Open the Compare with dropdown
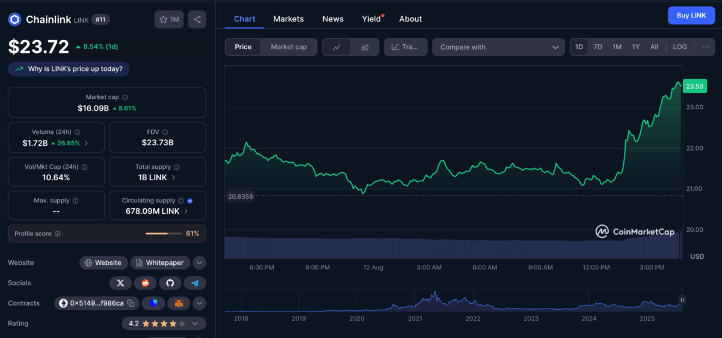Screen dimensions: 722x338 click(498, 47)
